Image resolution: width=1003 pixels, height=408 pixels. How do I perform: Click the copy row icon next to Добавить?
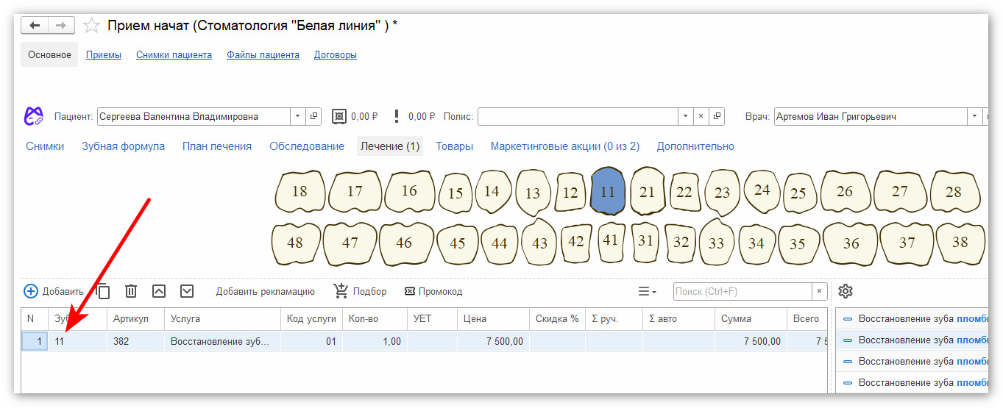point(103,291)
